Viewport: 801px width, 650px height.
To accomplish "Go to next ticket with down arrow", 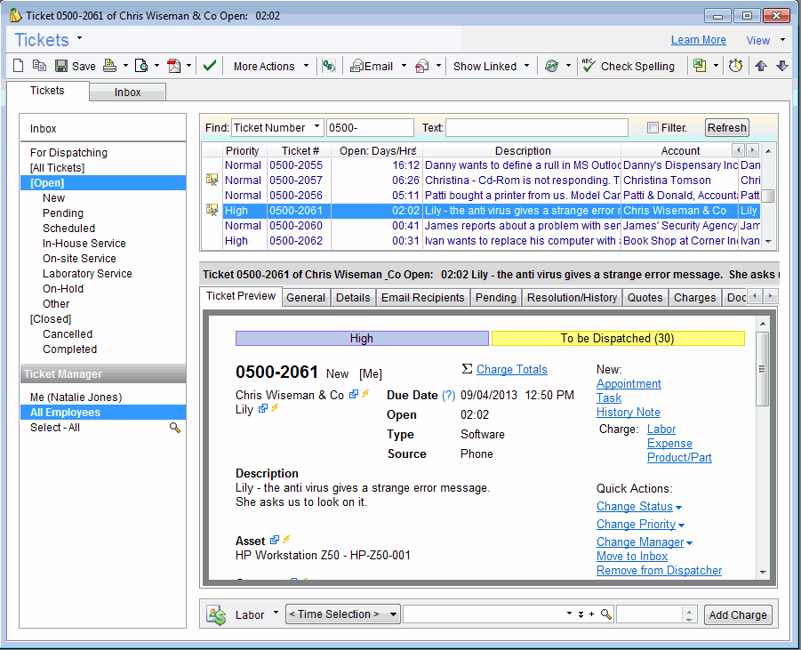I will coord(781,66).
